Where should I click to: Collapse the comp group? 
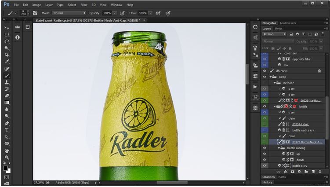pyautogui.click(x=271, y=77)
